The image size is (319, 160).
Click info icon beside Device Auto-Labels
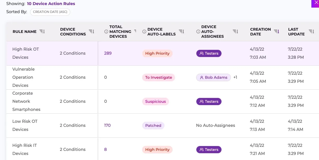[144, 32]
